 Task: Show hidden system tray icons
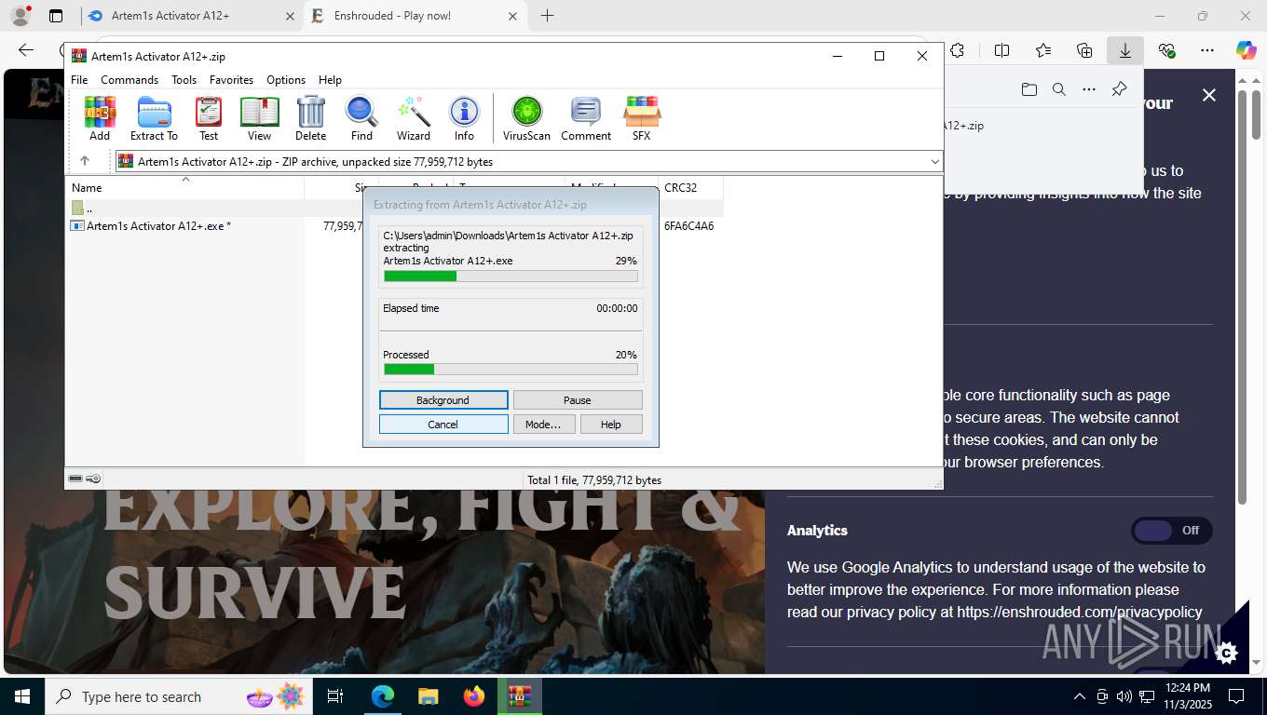1080,696
